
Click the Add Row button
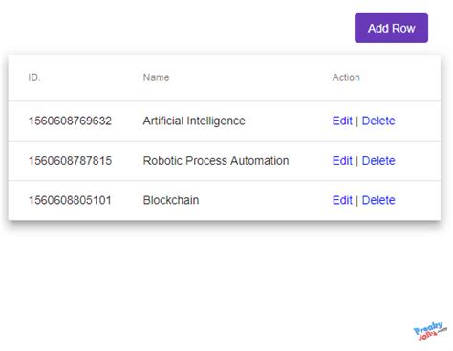click(x=391, y=28)
